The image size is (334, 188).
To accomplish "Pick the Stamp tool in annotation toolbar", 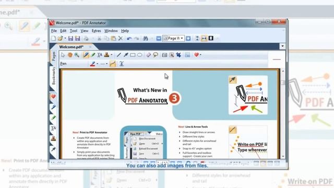I will [x=106, y=55].
